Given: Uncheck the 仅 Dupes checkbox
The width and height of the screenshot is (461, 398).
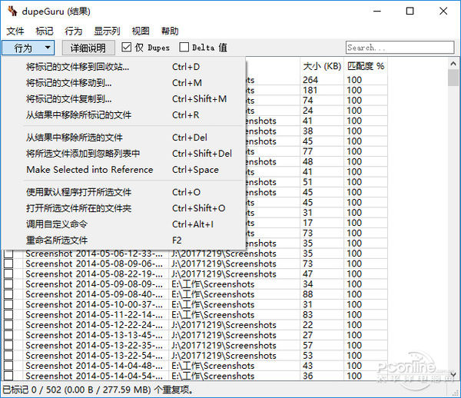Looking at the screenshot, I should 127,48.
